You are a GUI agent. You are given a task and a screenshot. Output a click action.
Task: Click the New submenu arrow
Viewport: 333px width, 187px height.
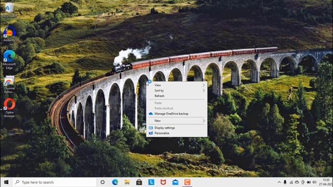[x=203, y=121]
